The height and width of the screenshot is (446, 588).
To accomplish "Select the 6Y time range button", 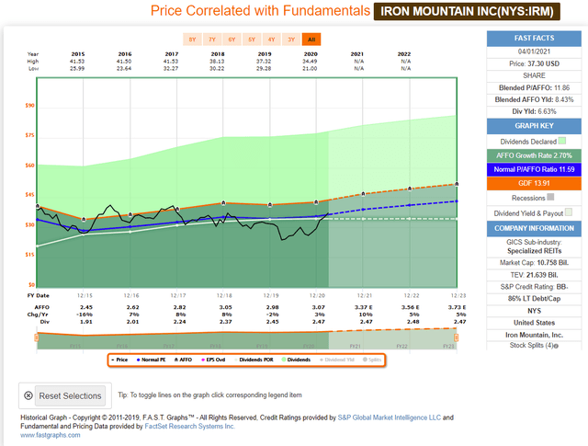I will click(x=232, y=40).
